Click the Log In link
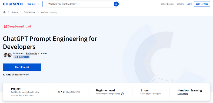This screenshot has width=213, height=103. click(x=189, y=4)
